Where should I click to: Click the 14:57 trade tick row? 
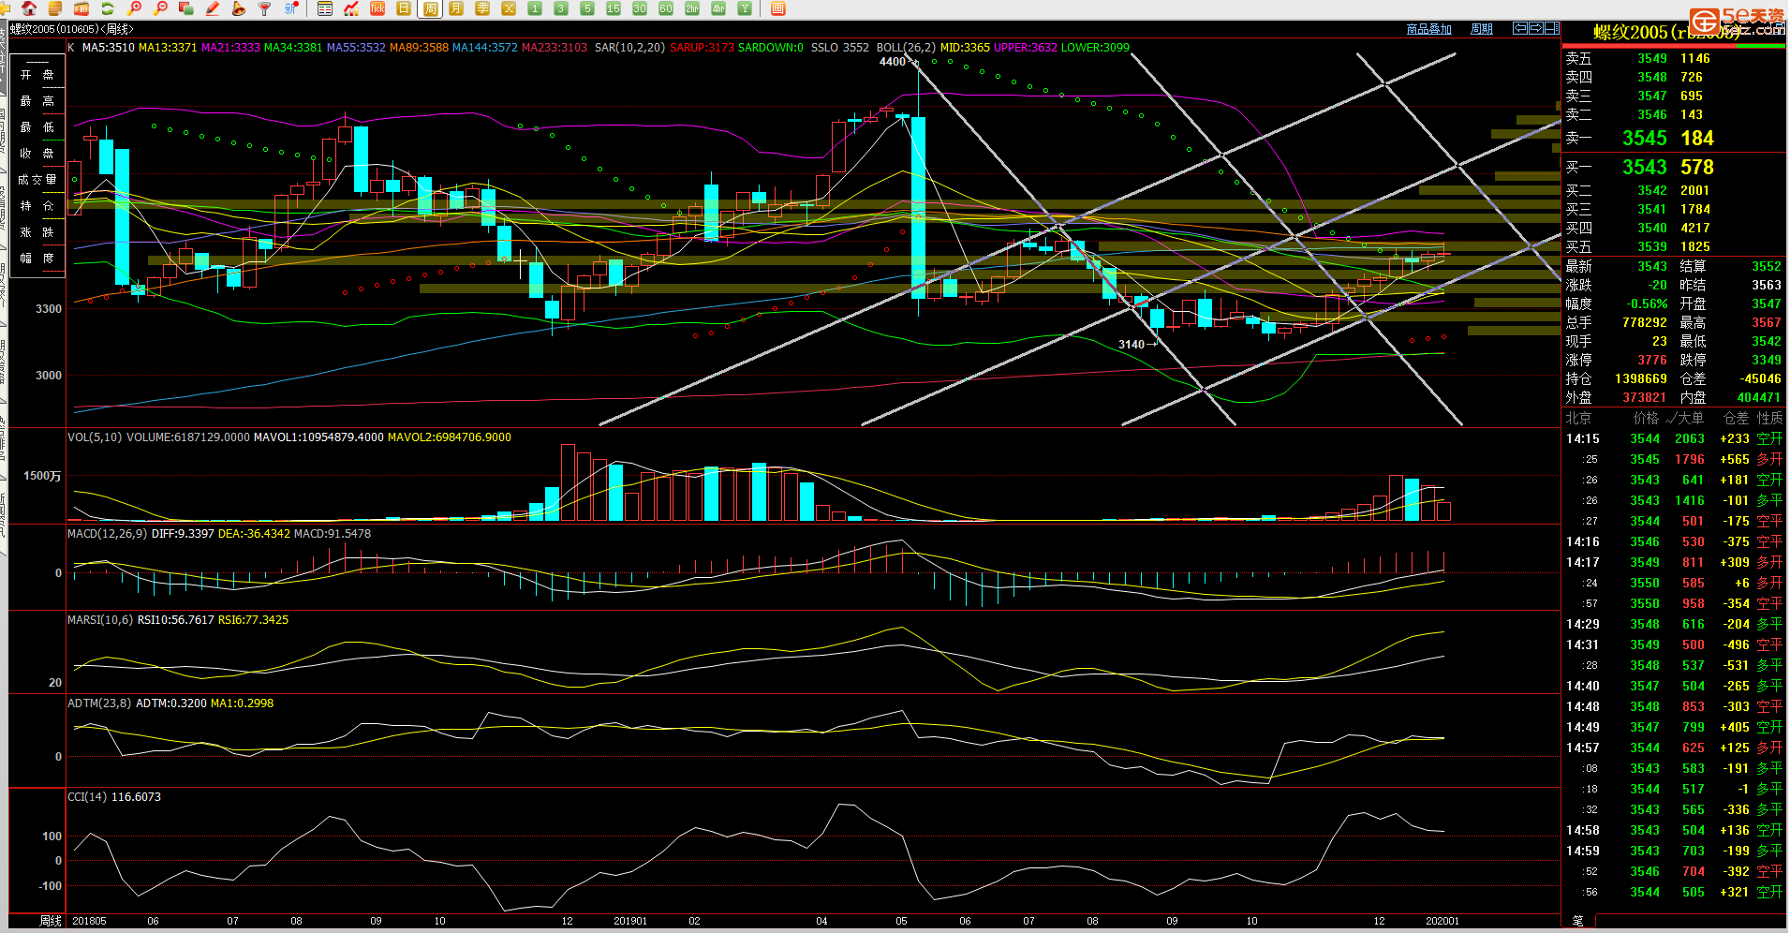(x=1674, y=748)
